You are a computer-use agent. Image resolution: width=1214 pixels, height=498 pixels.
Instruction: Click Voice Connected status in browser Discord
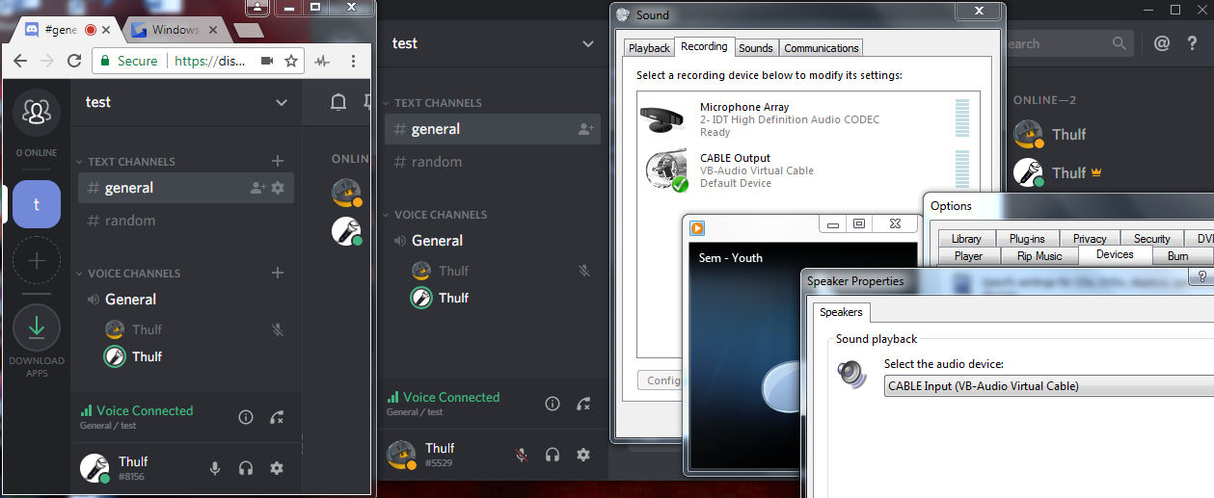point(145,410)
